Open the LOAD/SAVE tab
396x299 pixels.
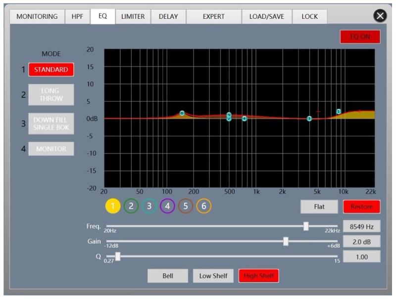coord(266,16)
